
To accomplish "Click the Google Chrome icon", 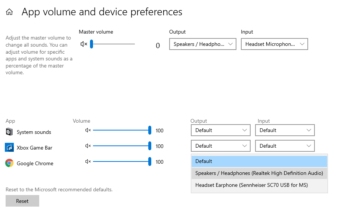I will coord(9,163).
